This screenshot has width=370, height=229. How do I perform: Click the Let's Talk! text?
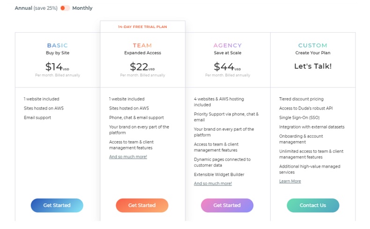(313, 66)
